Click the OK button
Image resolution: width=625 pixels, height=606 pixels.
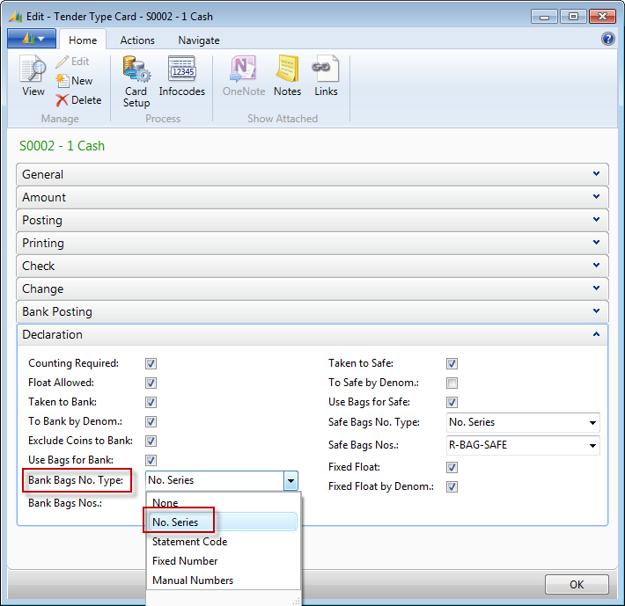[577, 585]
